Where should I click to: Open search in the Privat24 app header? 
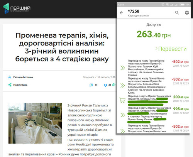[177, 13]
